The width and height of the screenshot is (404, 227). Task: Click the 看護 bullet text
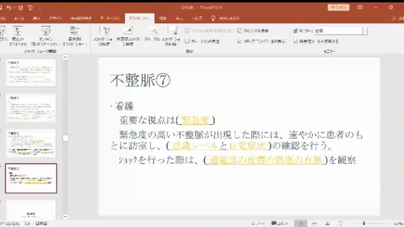point(124,106)
